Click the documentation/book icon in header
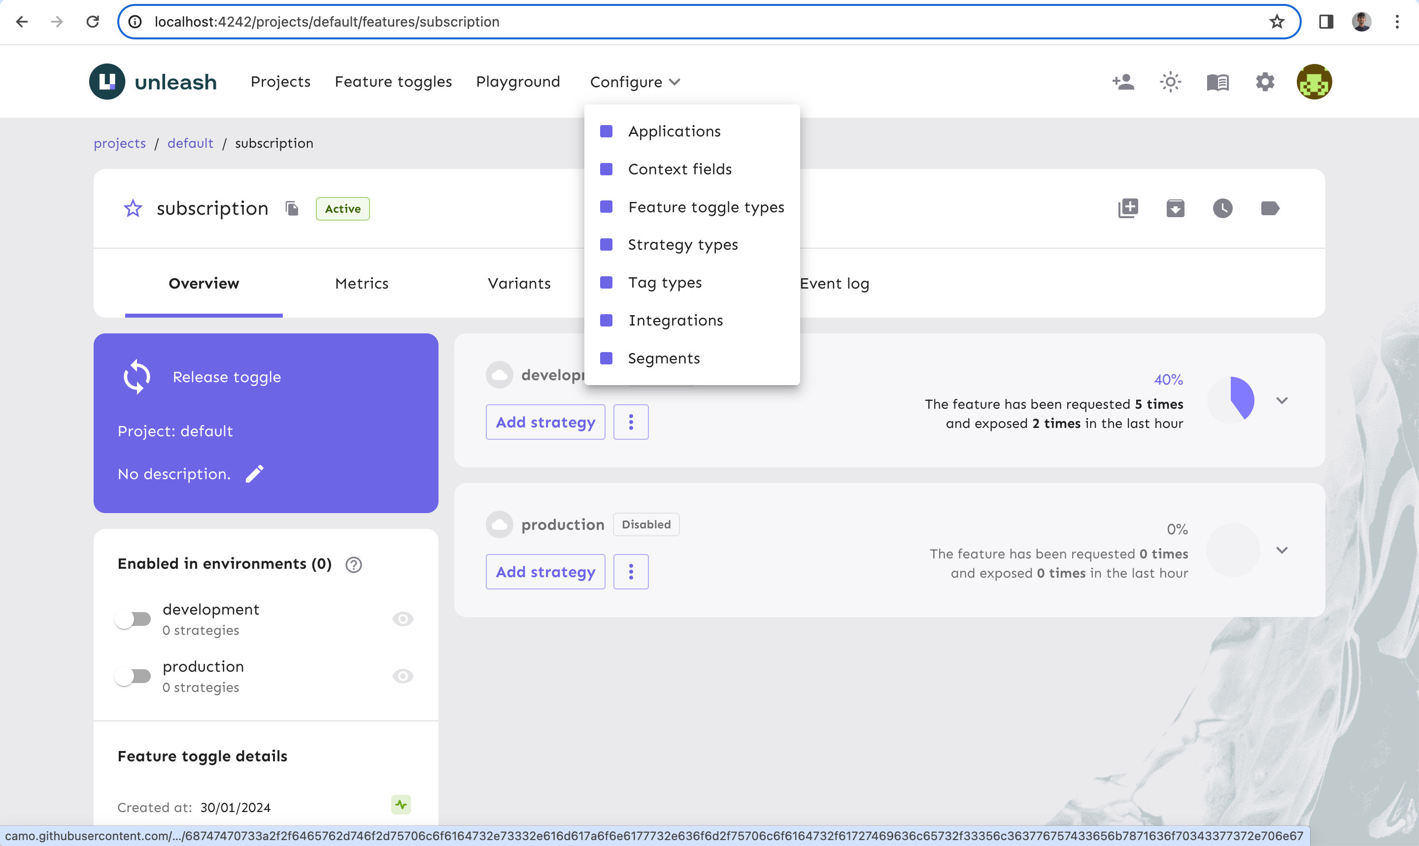The width and height of the screenshot is (1419, 846). tap(1217, 82)
